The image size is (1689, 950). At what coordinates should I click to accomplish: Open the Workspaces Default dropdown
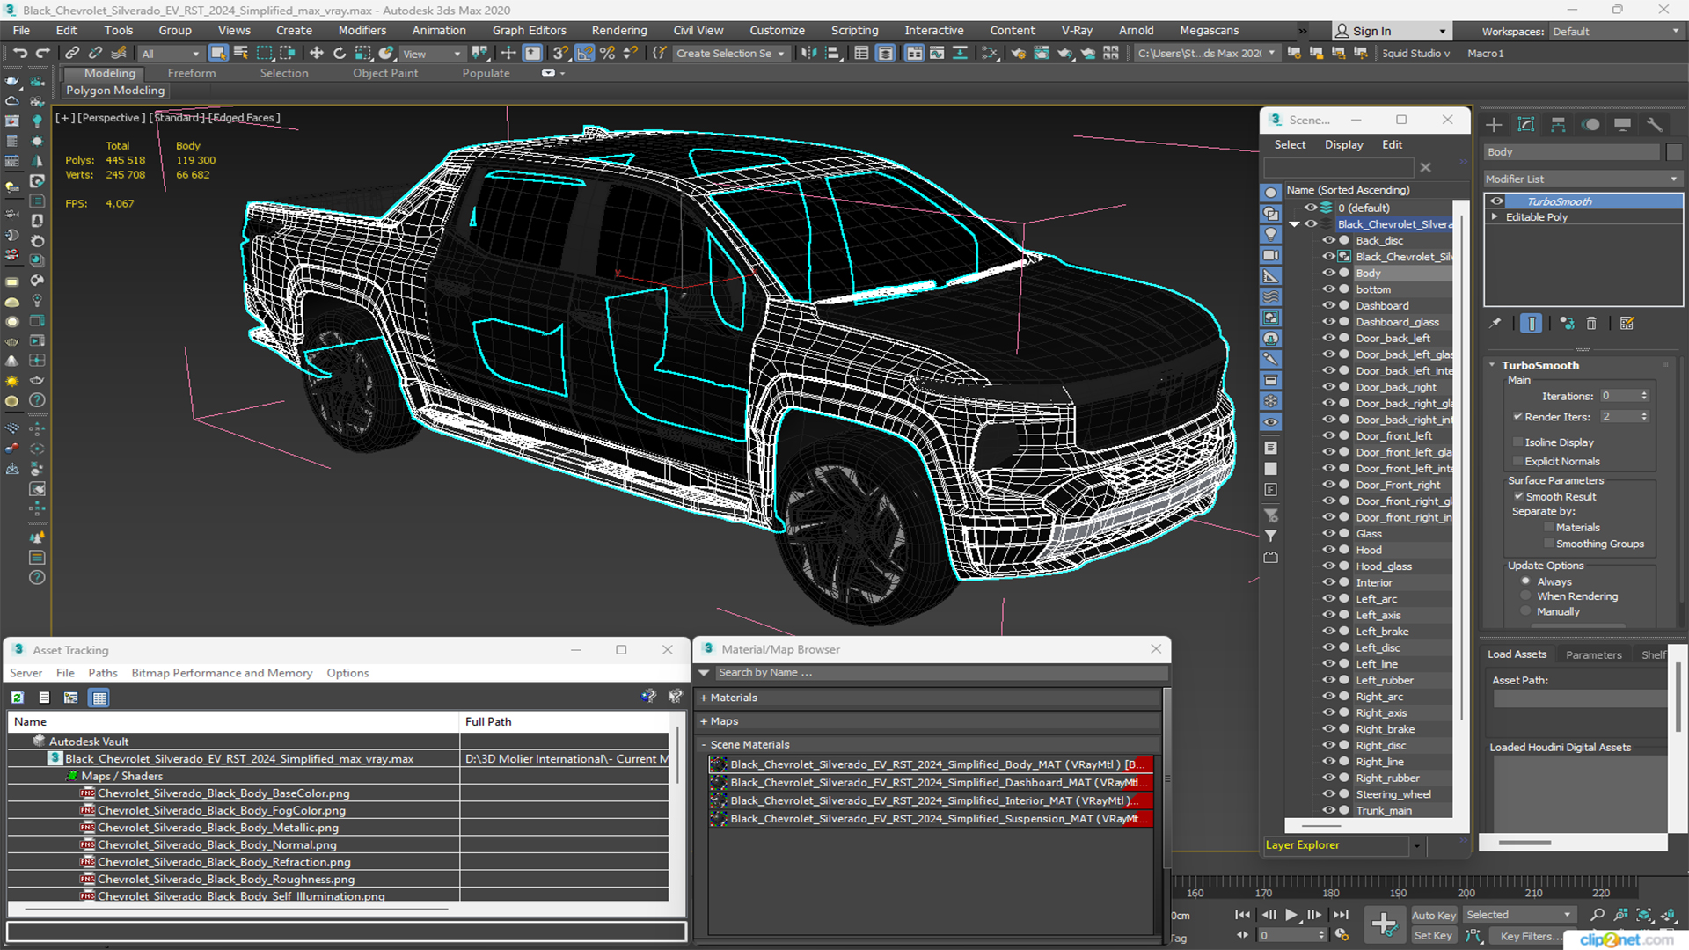[1615, 32]
